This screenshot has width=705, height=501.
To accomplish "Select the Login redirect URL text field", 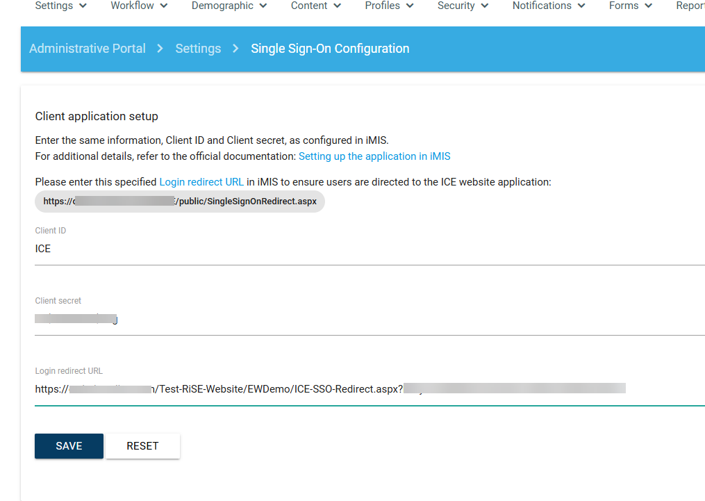I will (x=368, y=389).
